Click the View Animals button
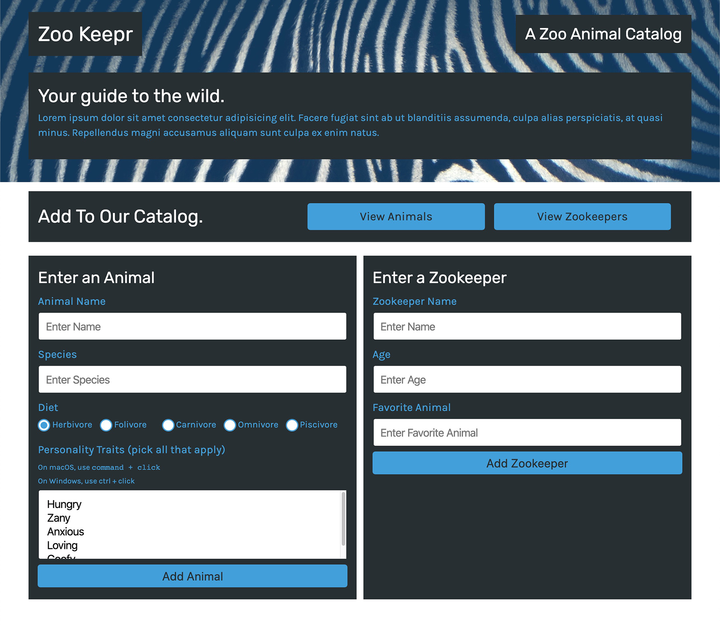720x625 pixels. tap(396, 216)
